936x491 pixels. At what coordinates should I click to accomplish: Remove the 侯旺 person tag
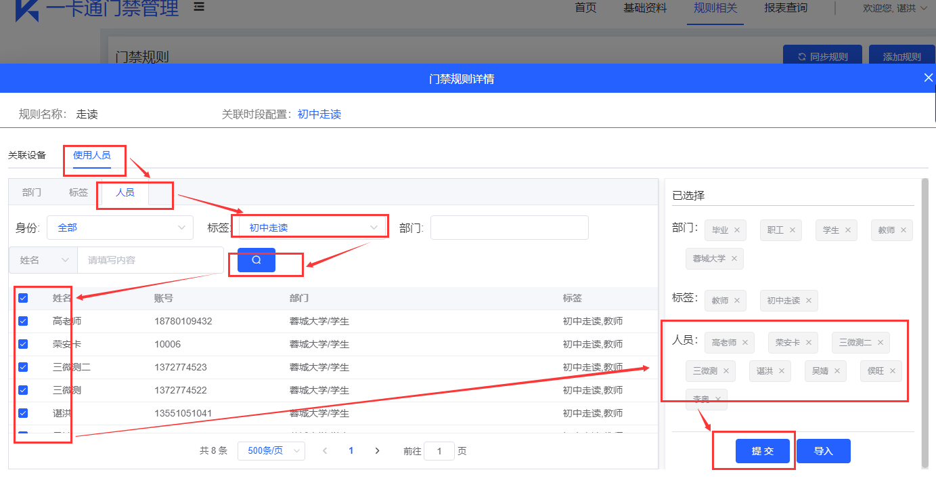[x=893, y=371]
